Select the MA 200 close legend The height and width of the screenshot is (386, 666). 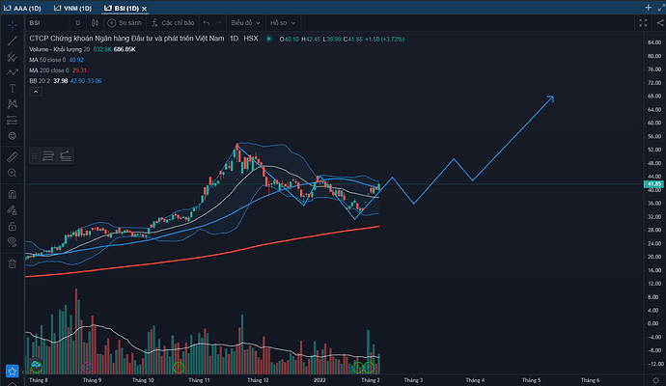(x=49, y=70)
